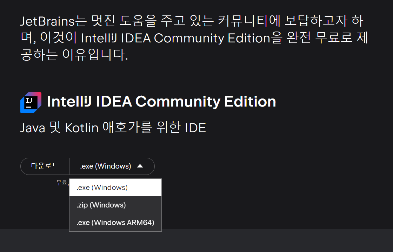The width and height of the screenshot is (393, 252).
Task: Click the IntelliJ IDEA Community Edition heading
Action: click(x=161, y=102)
